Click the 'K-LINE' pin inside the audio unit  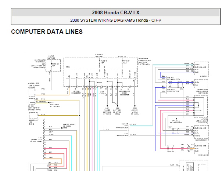pos(197,65)
